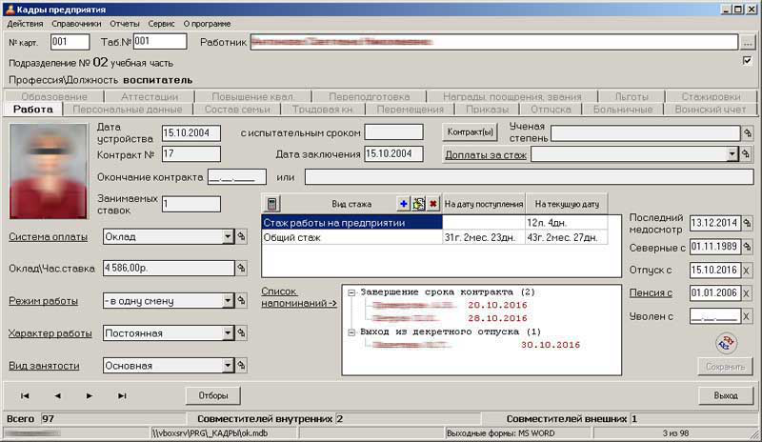Open lookup icon beside Вид занятости
This screenshot has height=442, width=762.
[241, 365]
